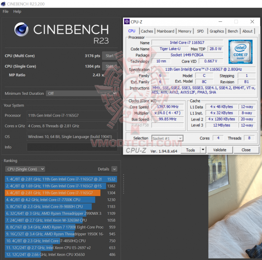Open the File menu in Cinebench
Screen dimensions: 262x260
click(5, 11)
